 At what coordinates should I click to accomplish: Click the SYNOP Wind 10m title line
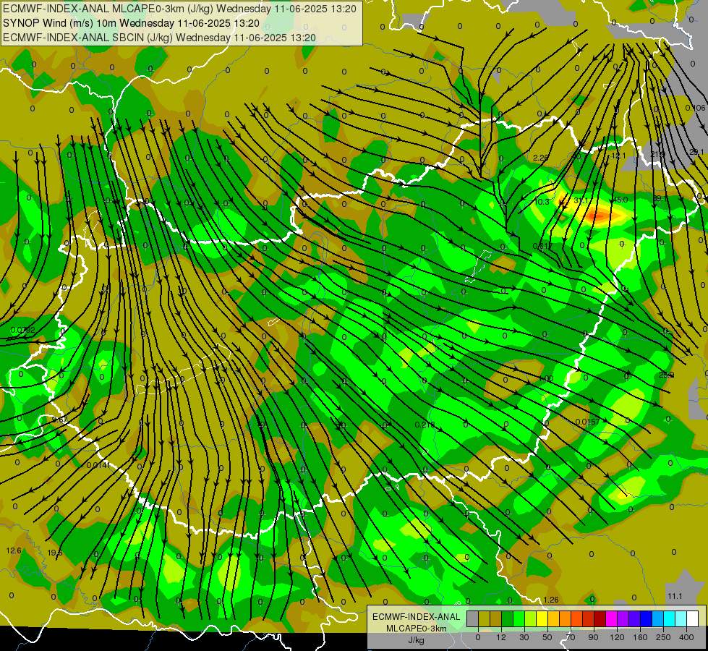(x=131, y=23)
